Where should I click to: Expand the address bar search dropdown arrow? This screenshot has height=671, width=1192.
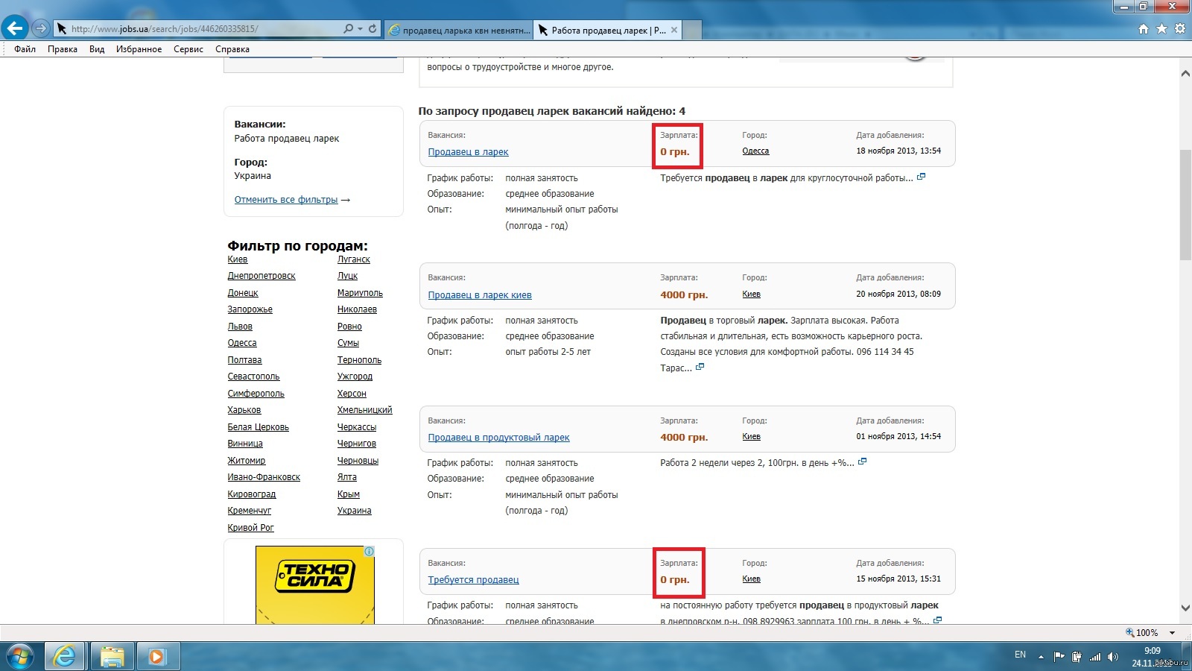361,29
